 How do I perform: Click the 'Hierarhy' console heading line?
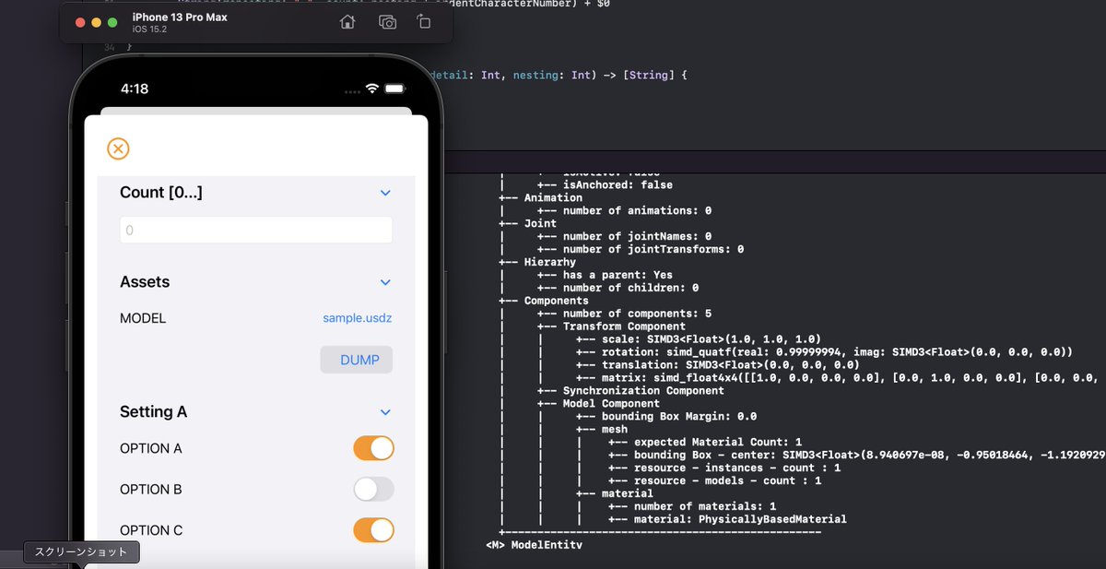tap(550, 262)
